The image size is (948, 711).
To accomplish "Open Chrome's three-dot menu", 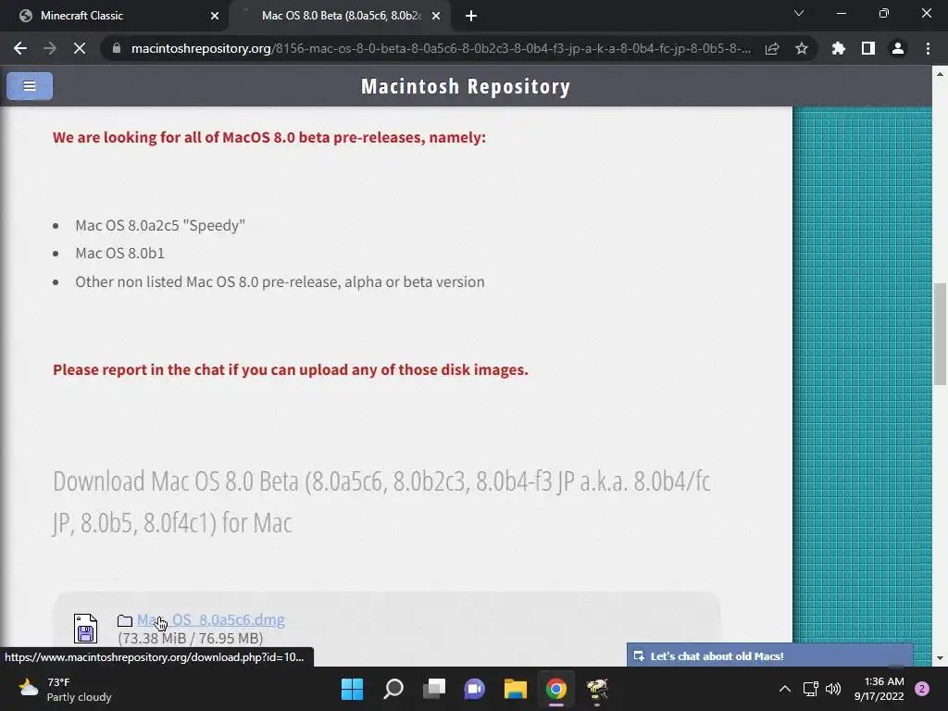I will pyautogui.click(x=928, y=48).
